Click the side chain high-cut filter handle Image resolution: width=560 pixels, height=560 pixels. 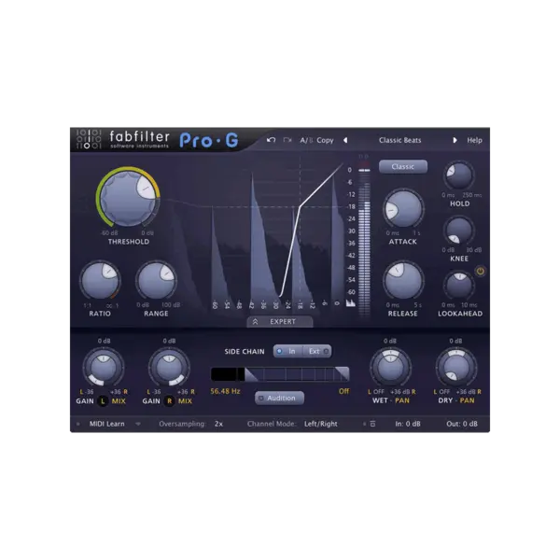pos(343,374)
